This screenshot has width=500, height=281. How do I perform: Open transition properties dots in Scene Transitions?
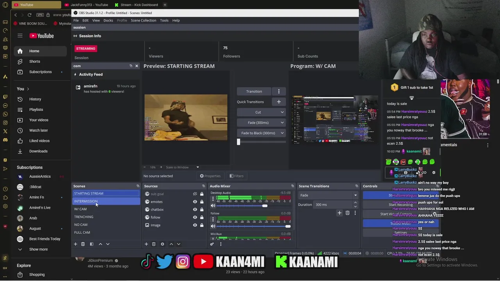click(355, 213)
